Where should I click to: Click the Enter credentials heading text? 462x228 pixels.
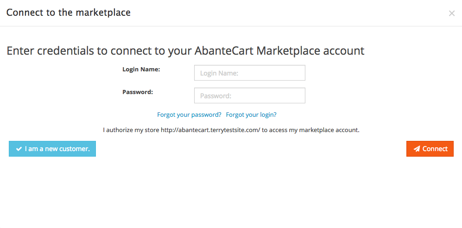tap(185, 51)
